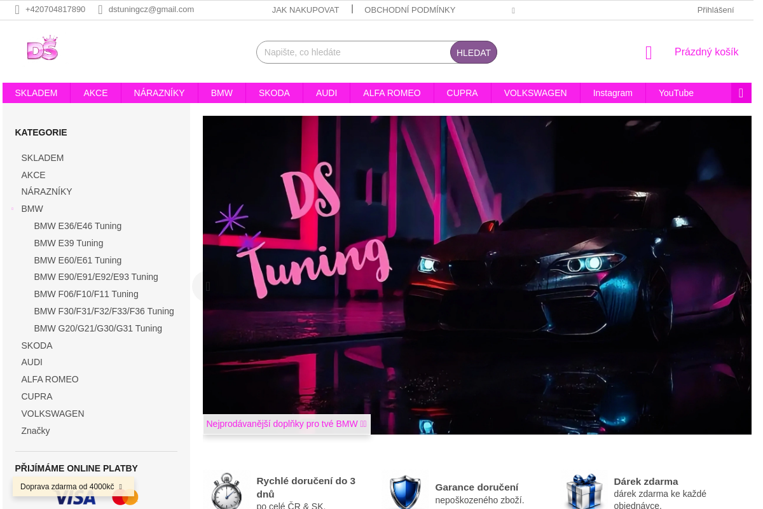Open BMW F30/F31/F32/F33/F36 Tuning subcategory

(x=104, y=311)
